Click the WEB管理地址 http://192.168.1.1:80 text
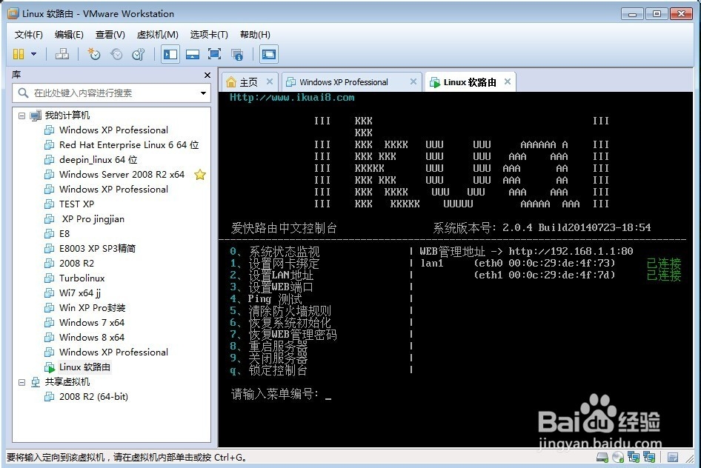Screen dimensions: 701x468 526,252
